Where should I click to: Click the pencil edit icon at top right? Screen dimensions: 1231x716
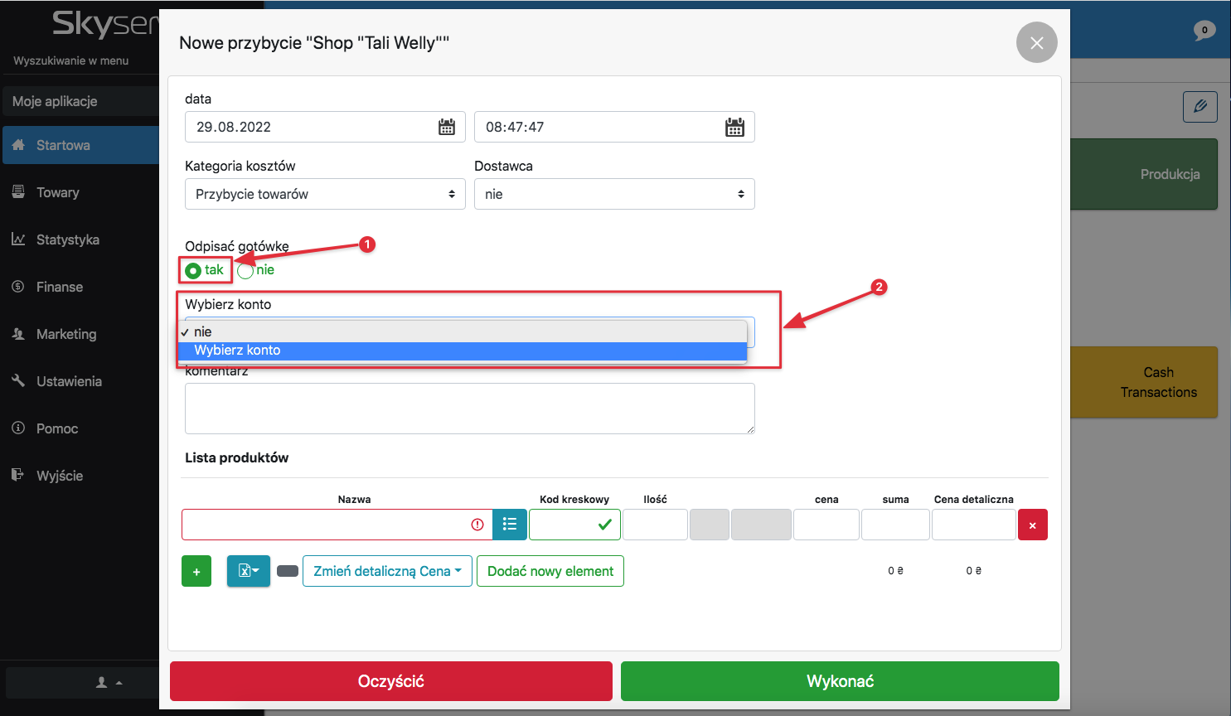(1199, 107)
